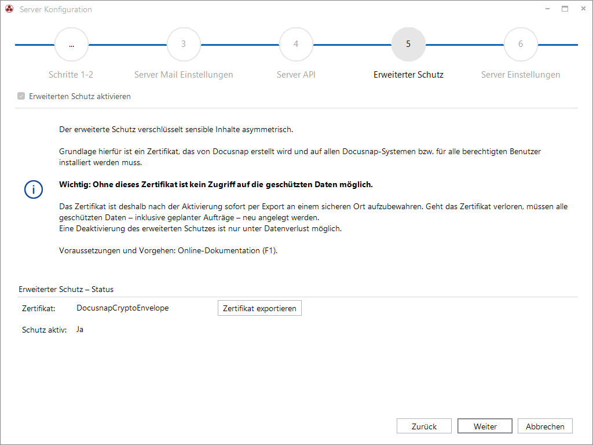
Task: Cancel with Abbrechen button
Action: (545, 426)
